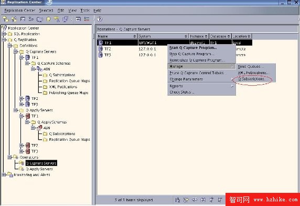Click the TP3 server icon in the table
This screenshot has height=206, width=300.
[101, 55]
